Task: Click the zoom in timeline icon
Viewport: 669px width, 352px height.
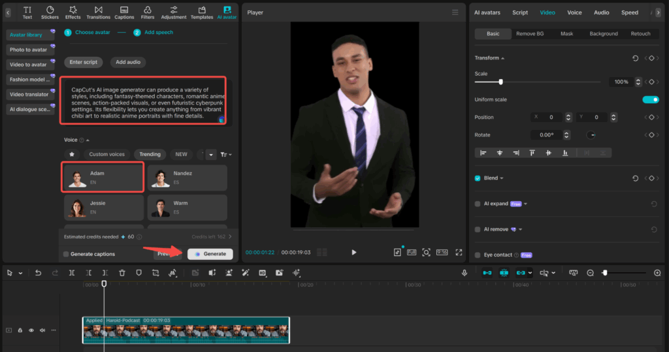Action: [657, 272]
